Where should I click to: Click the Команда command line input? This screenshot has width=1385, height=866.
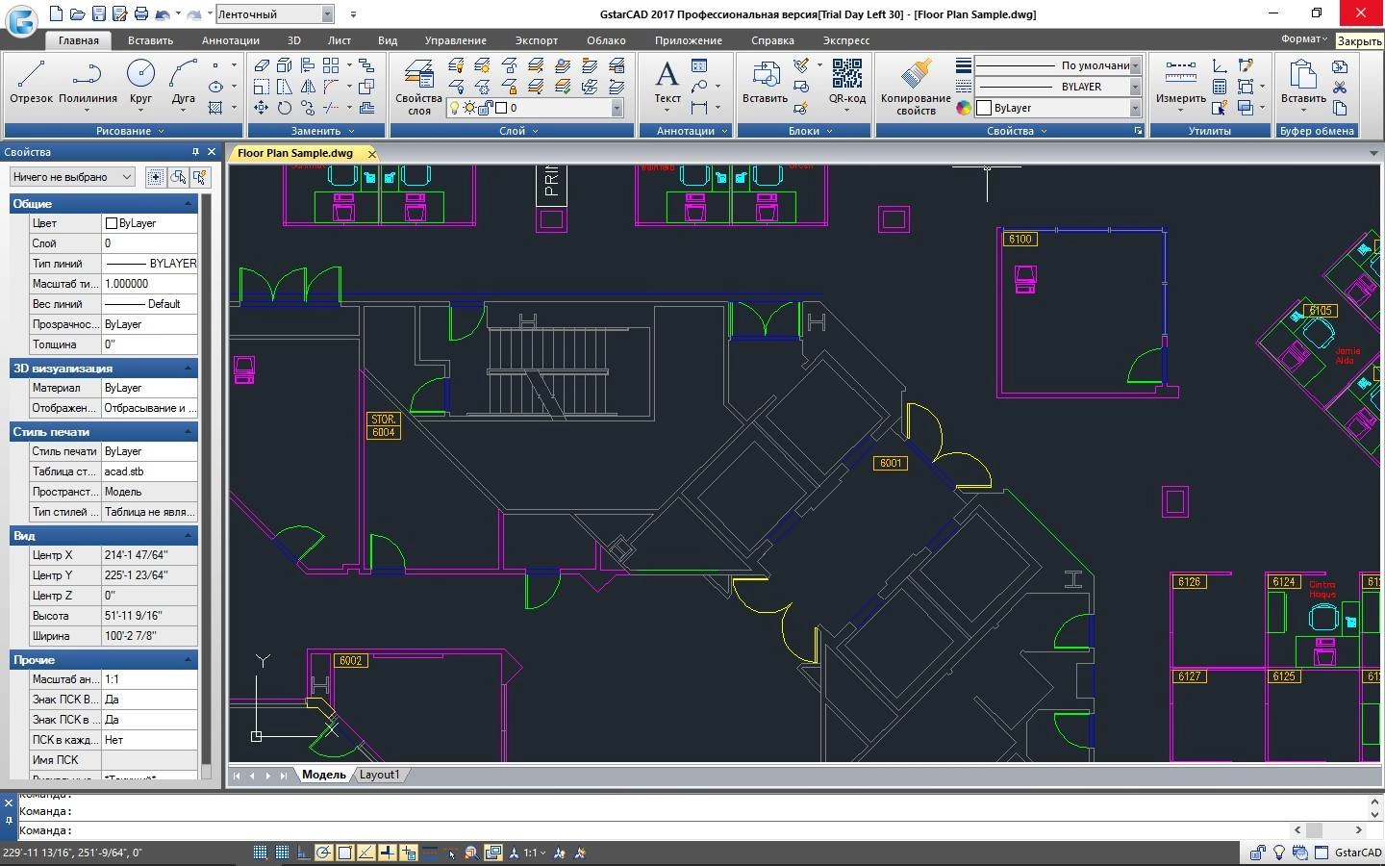coord(654,830)
